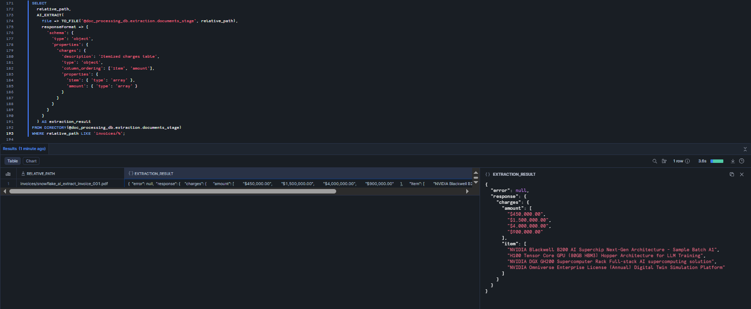Copy the EXTRACTION_RESULT cell contents

pyautogui.click(x=732, y=174)
